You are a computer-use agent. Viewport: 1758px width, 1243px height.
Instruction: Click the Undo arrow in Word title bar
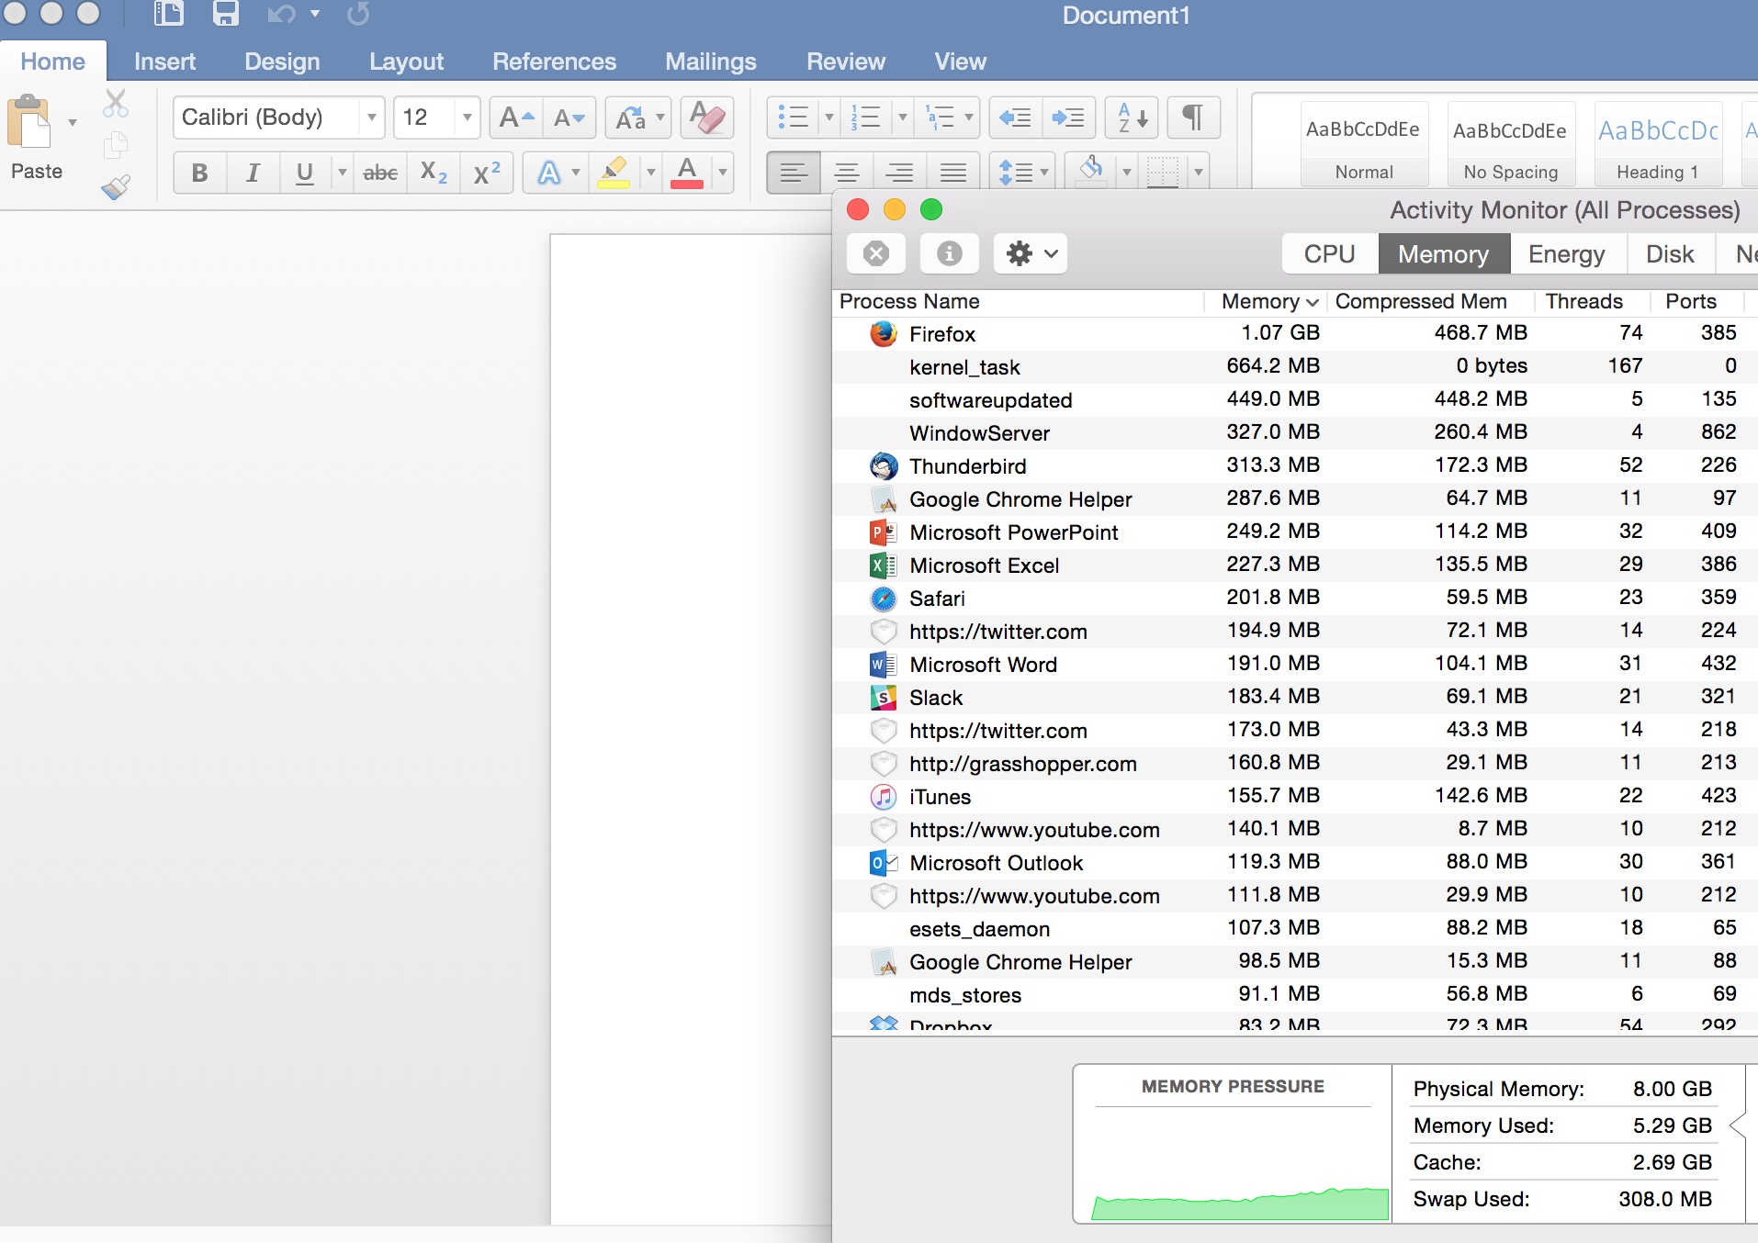coord(281,14)
